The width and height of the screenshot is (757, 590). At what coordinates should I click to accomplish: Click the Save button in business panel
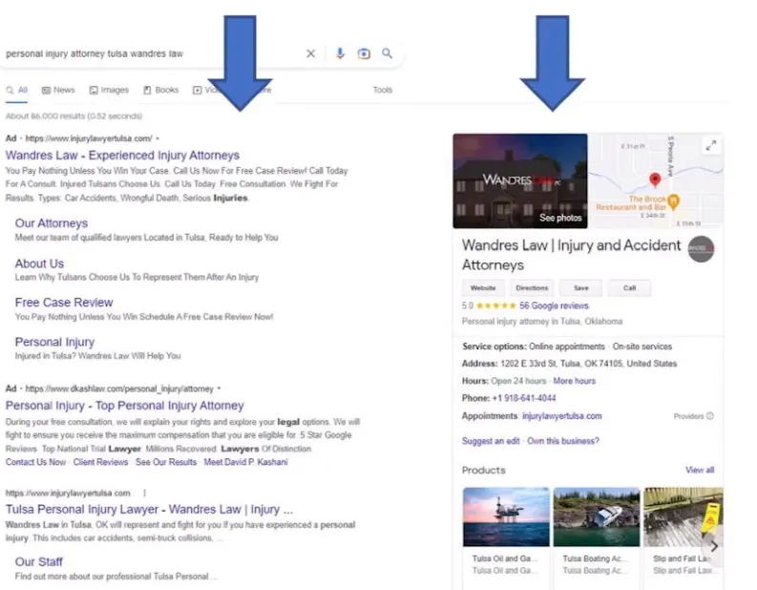tap(580, 288)
